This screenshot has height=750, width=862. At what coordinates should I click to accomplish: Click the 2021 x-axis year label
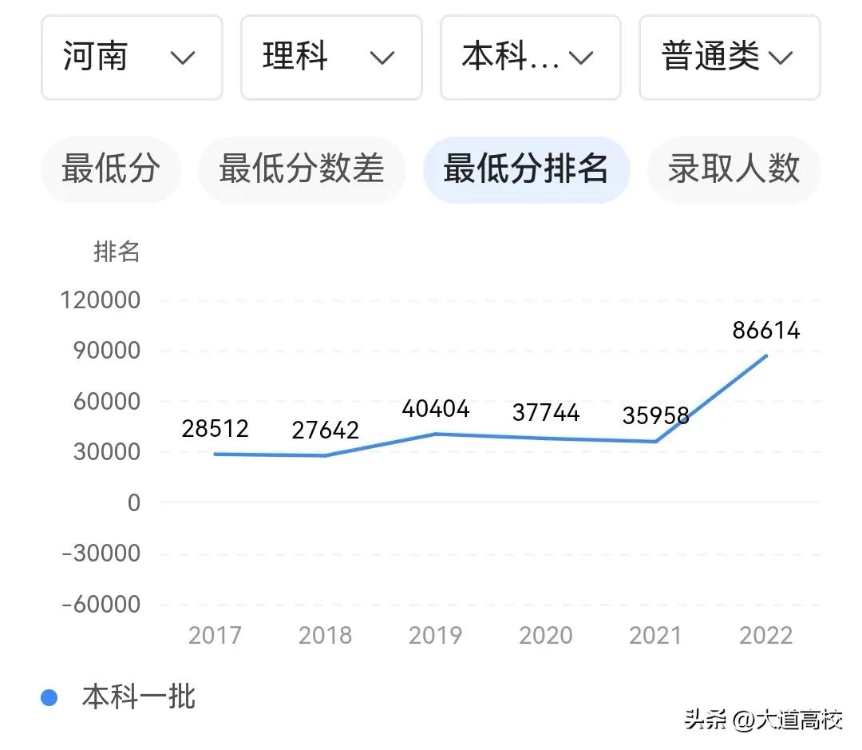[x=655, y=636]
